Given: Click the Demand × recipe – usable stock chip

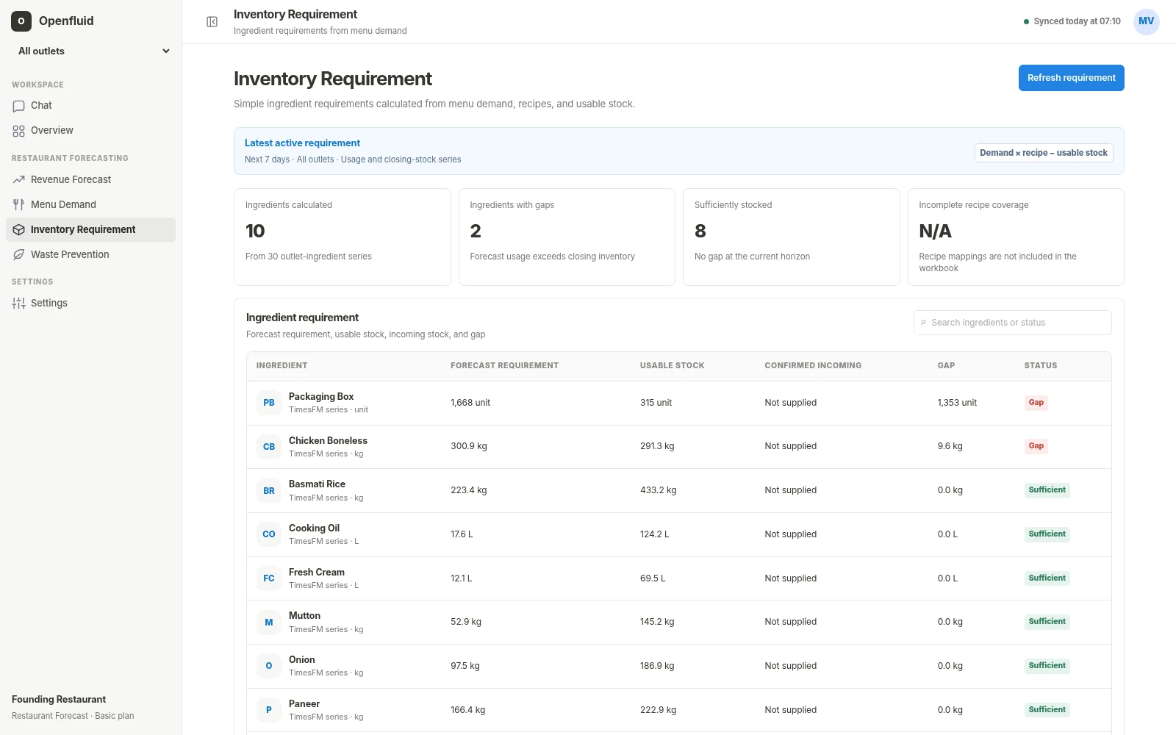Looking at the screenshot, I should [x=1044, y=153].
